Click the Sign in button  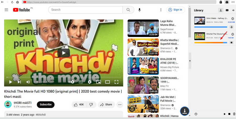(175, 10)
